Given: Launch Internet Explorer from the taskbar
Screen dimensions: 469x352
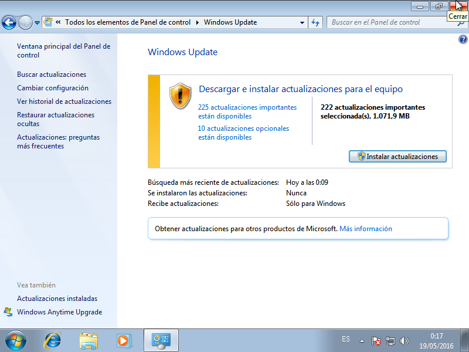Looking at the screenshot, I should click(53, 340).
